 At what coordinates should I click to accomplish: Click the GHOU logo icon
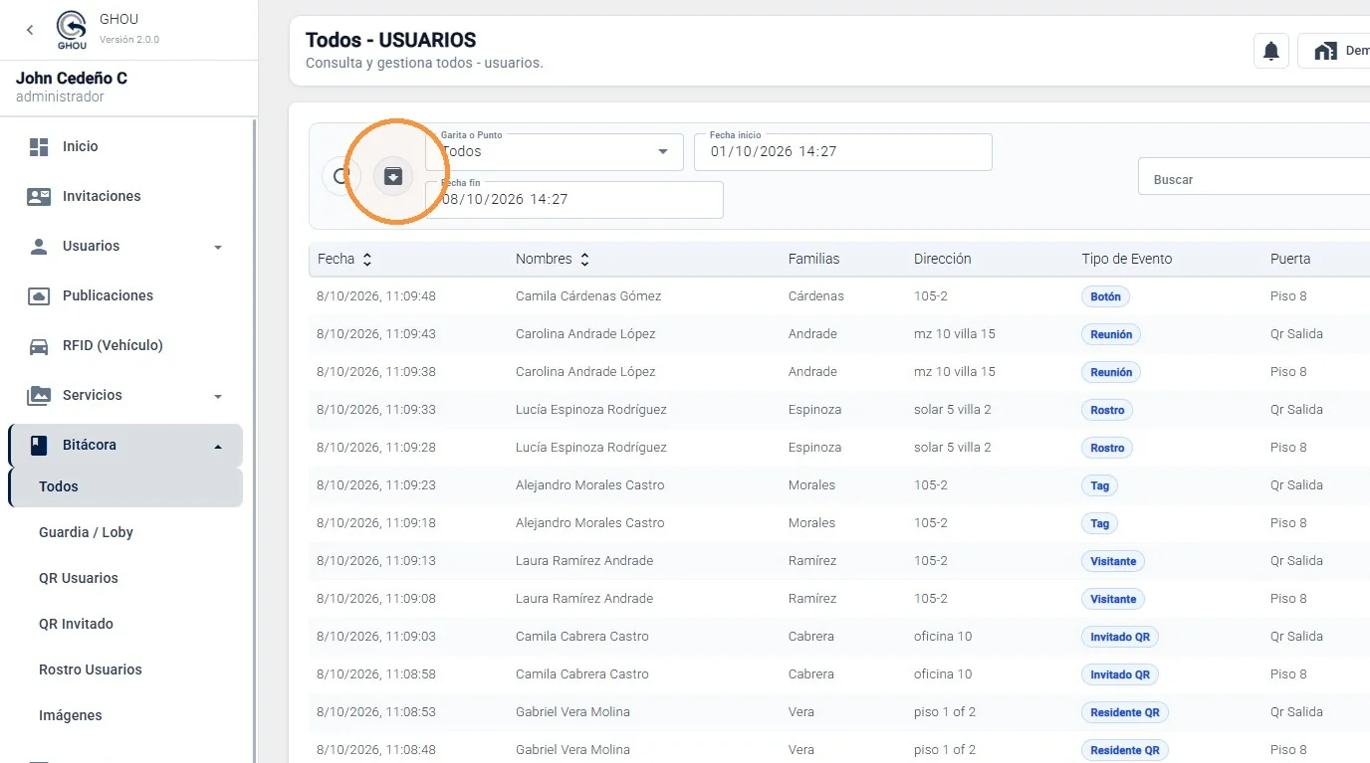pyautogui.click(x=72, y=30)
